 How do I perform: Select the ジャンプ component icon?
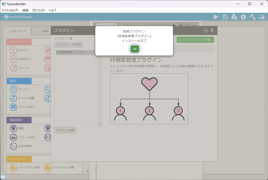(13, 68)
